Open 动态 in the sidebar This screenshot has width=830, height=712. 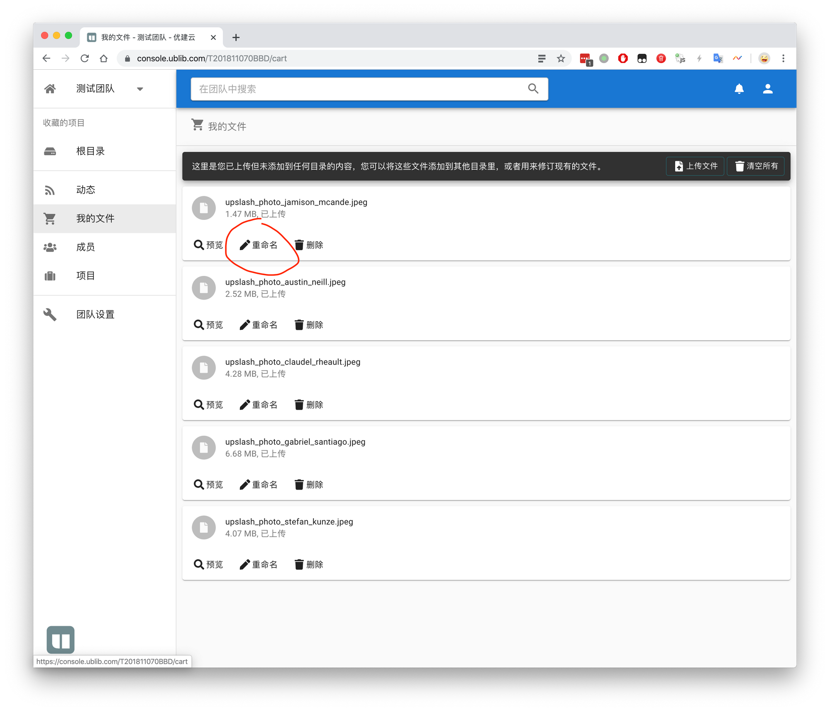point(85,190)
